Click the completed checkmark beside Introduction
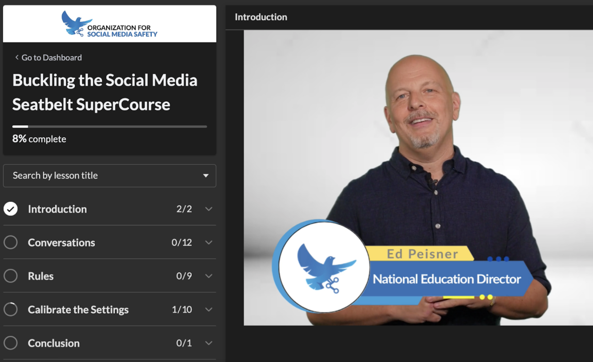Image resolution: width=593 pixels, height=362 pixels. 10,209
